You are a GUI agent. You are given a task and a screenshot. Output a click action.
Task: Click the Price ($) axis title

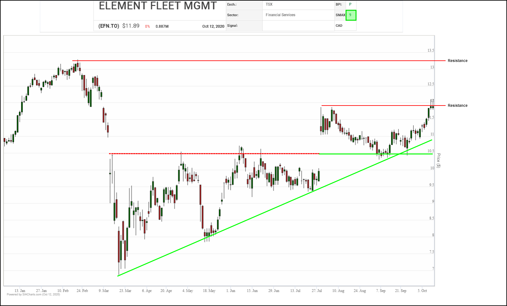pos(438,161)
